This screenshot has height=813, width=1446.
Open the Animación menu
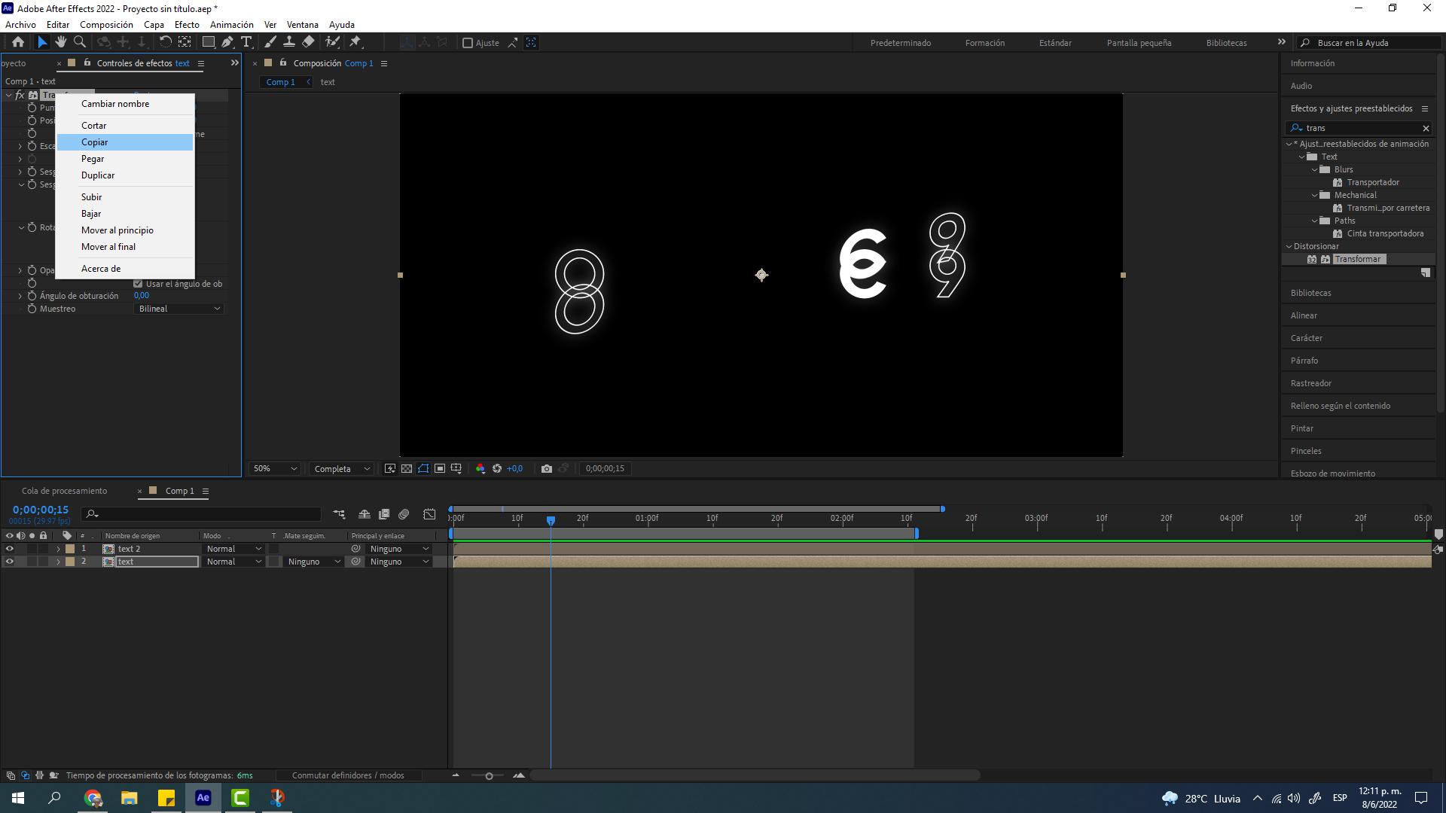pos(231,25)
